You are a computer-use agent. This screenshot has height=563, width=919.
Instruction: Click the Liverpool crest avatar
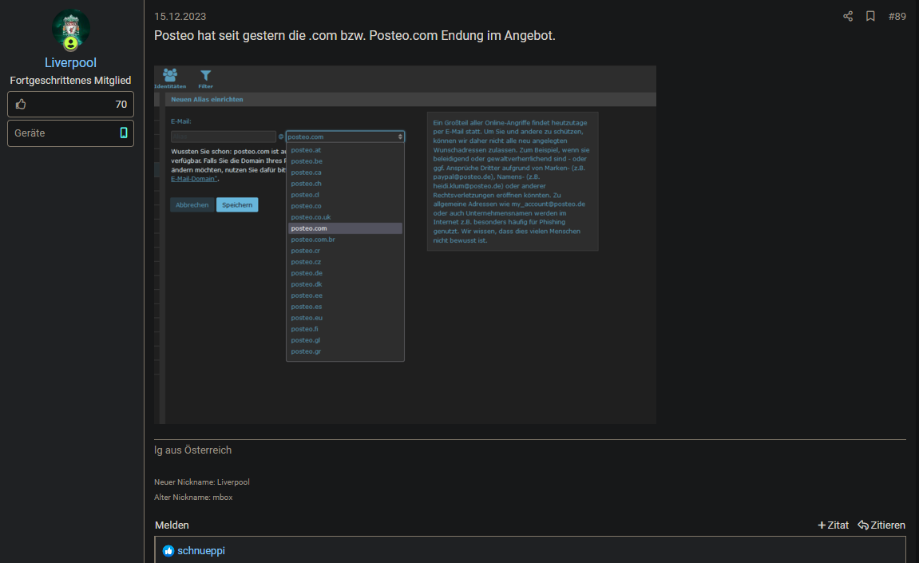point(71,30)
